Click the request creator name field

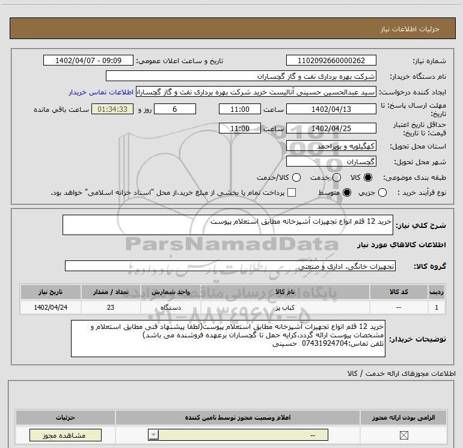(256, 92)
